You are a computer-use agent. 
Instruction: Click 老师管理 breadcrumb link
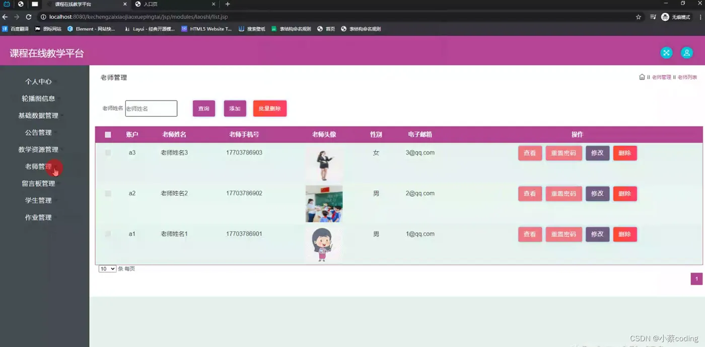[661, 77]
